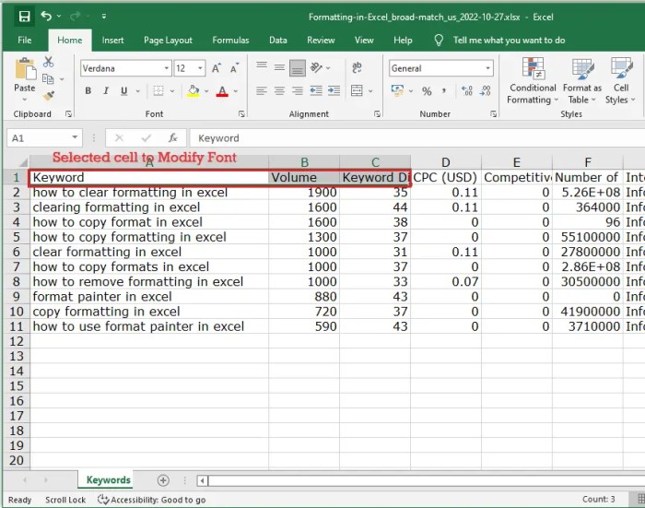Open Format as Table gallery
645x508 pixels.
pos(582,81)
